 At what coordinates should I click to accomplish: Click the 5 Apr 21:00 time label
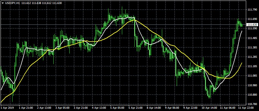135,108
